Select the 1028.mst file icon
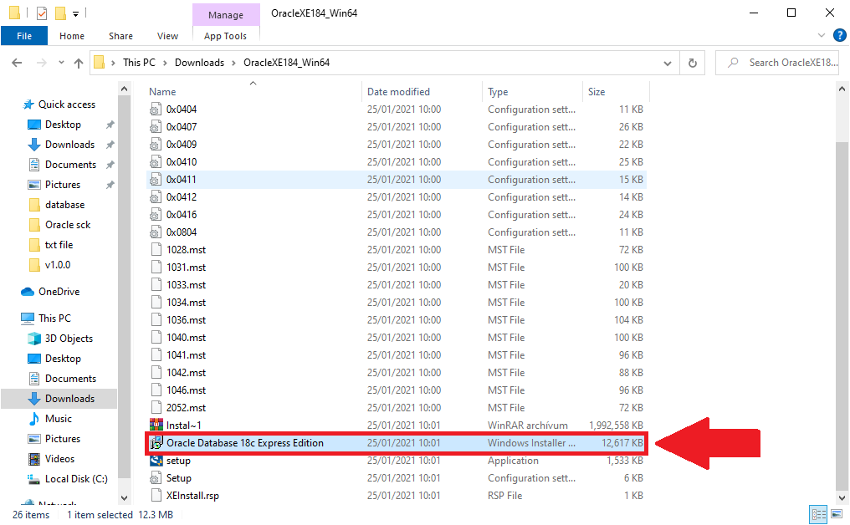 [156, 250]
